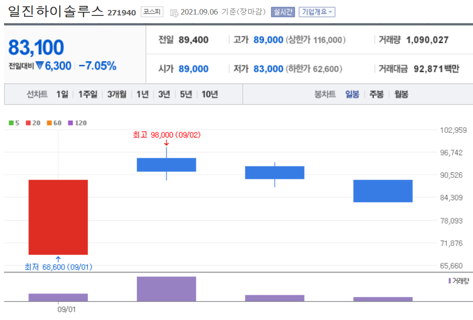Switch to 주봉 weekly candle chart
473x320 pixels.
coord(376,94)
